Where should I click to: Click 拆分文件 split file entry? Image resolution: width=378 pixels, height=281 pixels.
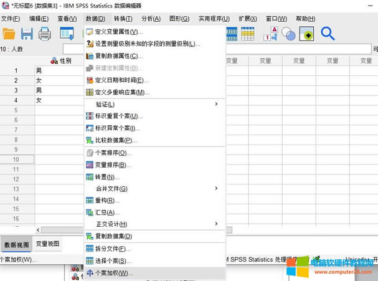coord(113,249)
